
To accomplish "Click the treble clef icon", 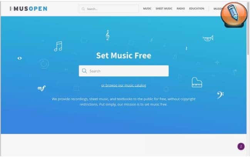I will tap(107, 35).
